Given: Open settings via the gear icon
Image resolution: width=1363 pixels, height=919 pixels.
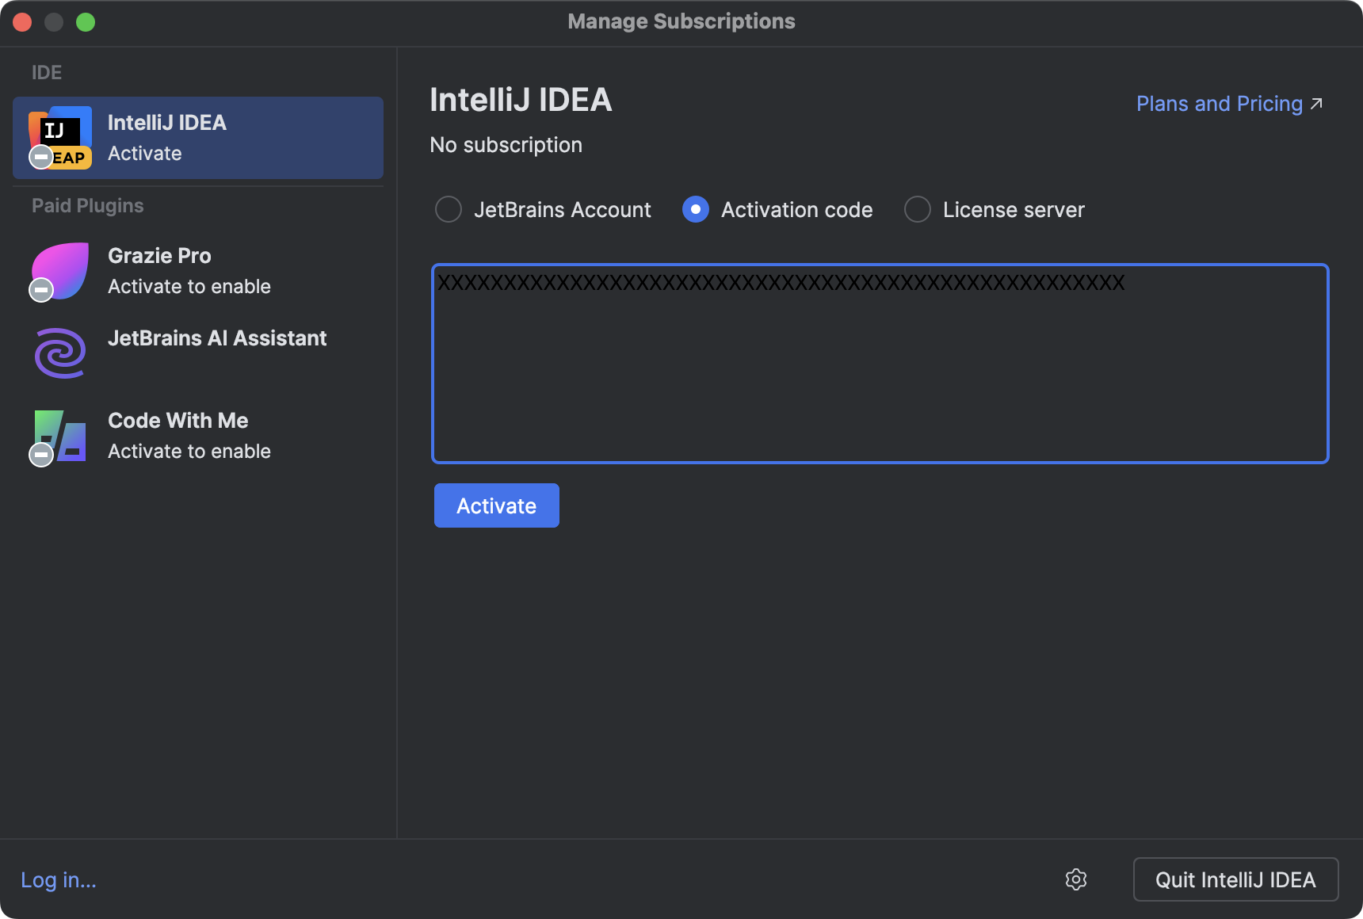Looking at the screenshot, I should [x=1076, y=879].
